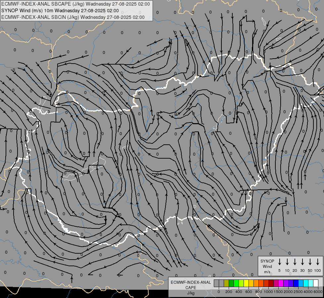Pick the sky blue swatch left of 4000 tick
This screenshot has height=298, width=324.
(301, 283)
